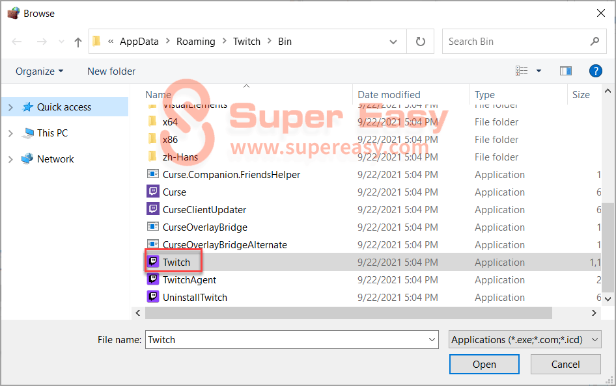Open the Organize menu
Screen dimensions: 616x386
[39, 71]
